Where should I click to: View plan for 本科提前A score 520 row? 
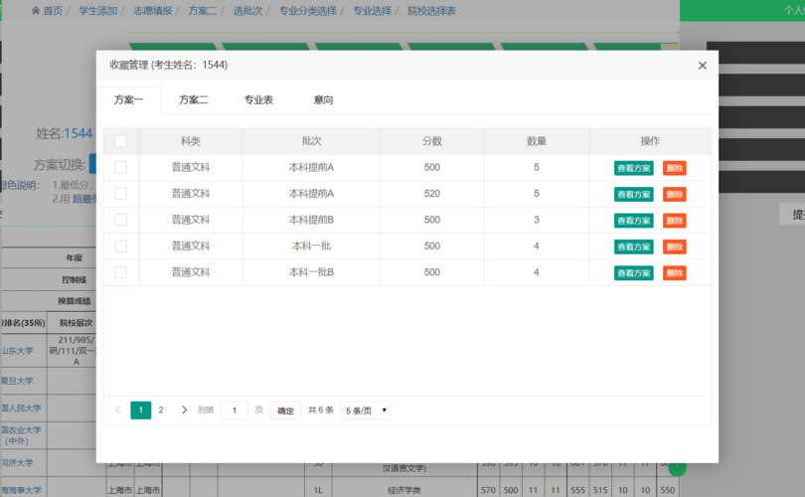pyautogui.click(x=633, y=194)
